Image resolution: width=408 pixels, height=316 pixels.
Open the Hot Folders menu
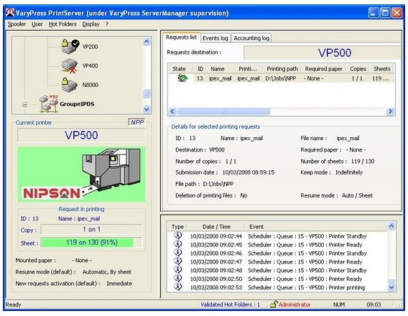coord(62,24)
